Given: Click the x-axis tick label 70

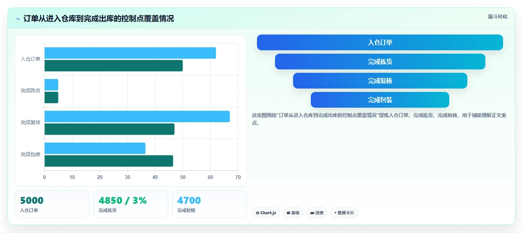Looking at the screenshot, I should [238, 177].
